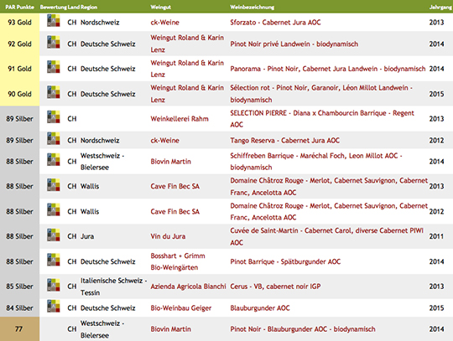
Task: Sort by Weinbezeichnung column header
Action: (x=253, y=7)
